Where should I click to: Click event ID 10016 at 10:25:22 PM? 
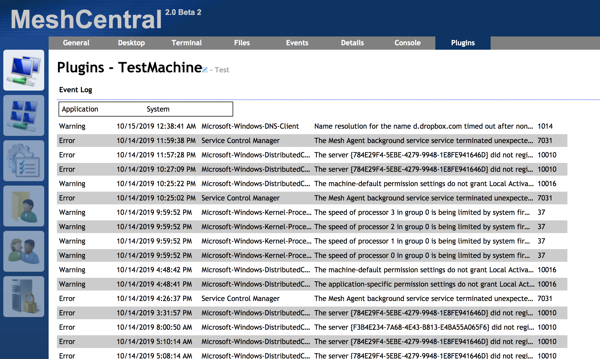[547, 184]
